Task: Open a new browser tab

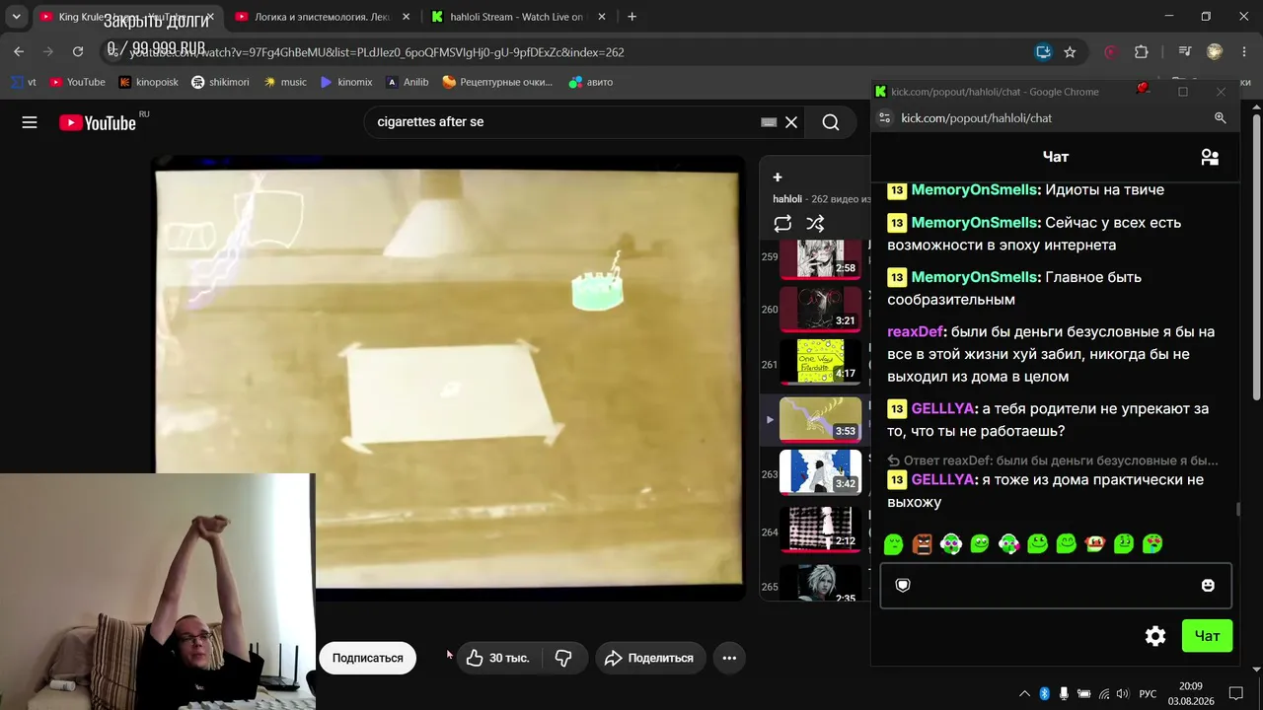Action: click(631, 17)
